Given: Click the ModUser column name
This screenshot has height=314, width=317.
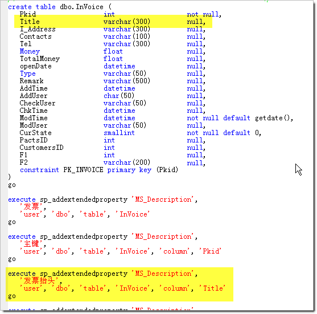Looking at the screenshot, I should (x=34, y=125).
